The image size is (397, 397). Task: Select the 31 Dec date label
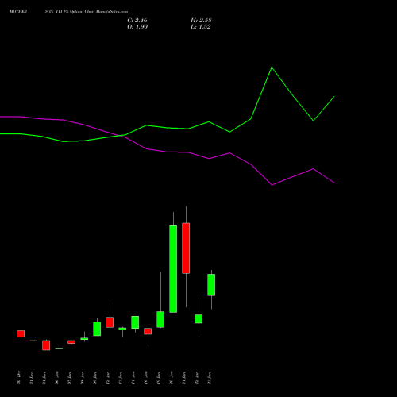point(31,378)
